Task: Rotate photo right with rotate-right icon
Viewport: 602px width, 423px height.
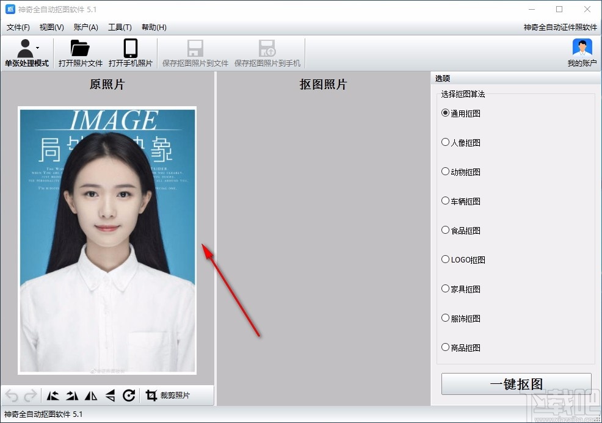Action: pyautogui.click(x=72, y=396)
